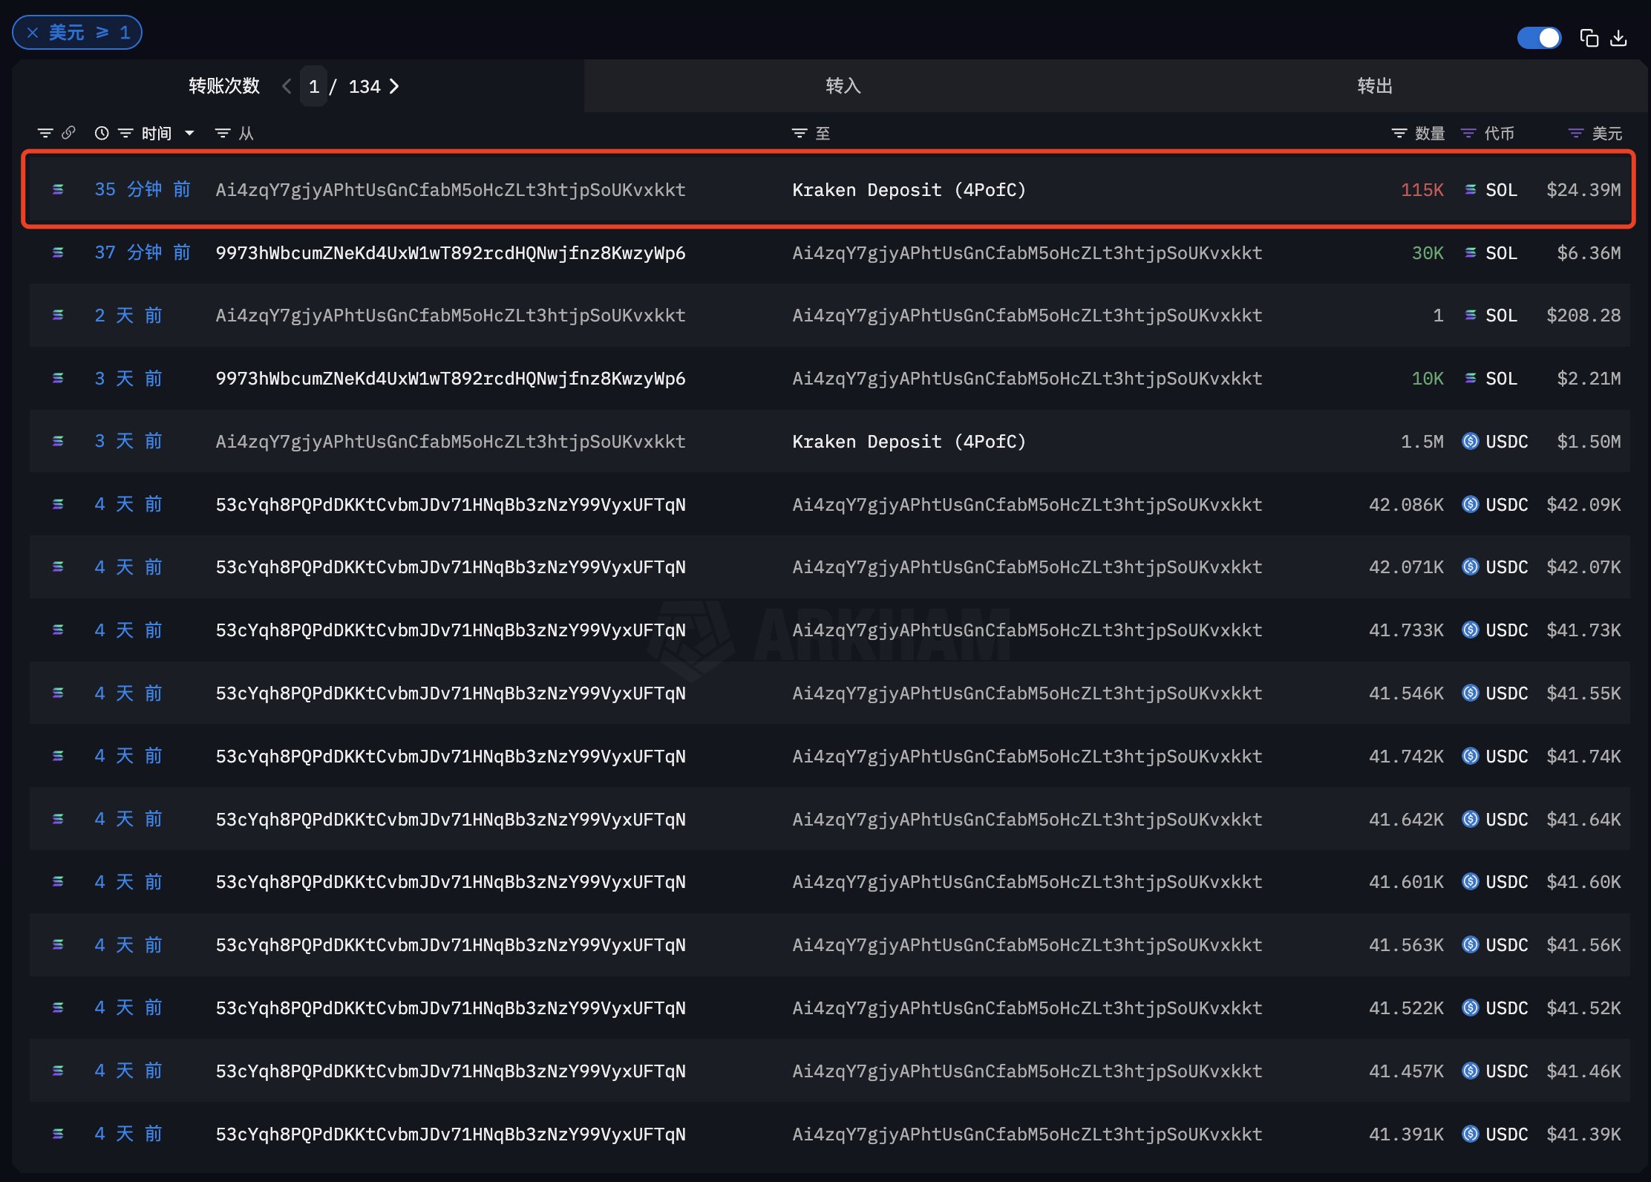Open the 35 分钟 前 transaction link
Viewport: 1651px width, 1182px height.
coord(143,190)
